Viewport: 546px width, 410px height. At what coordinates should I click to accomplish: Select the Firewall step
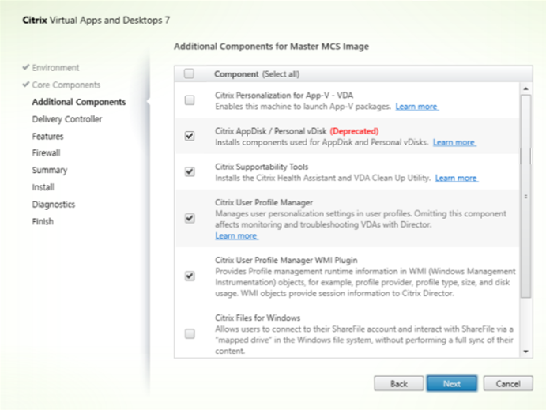(x=46, y=152)
